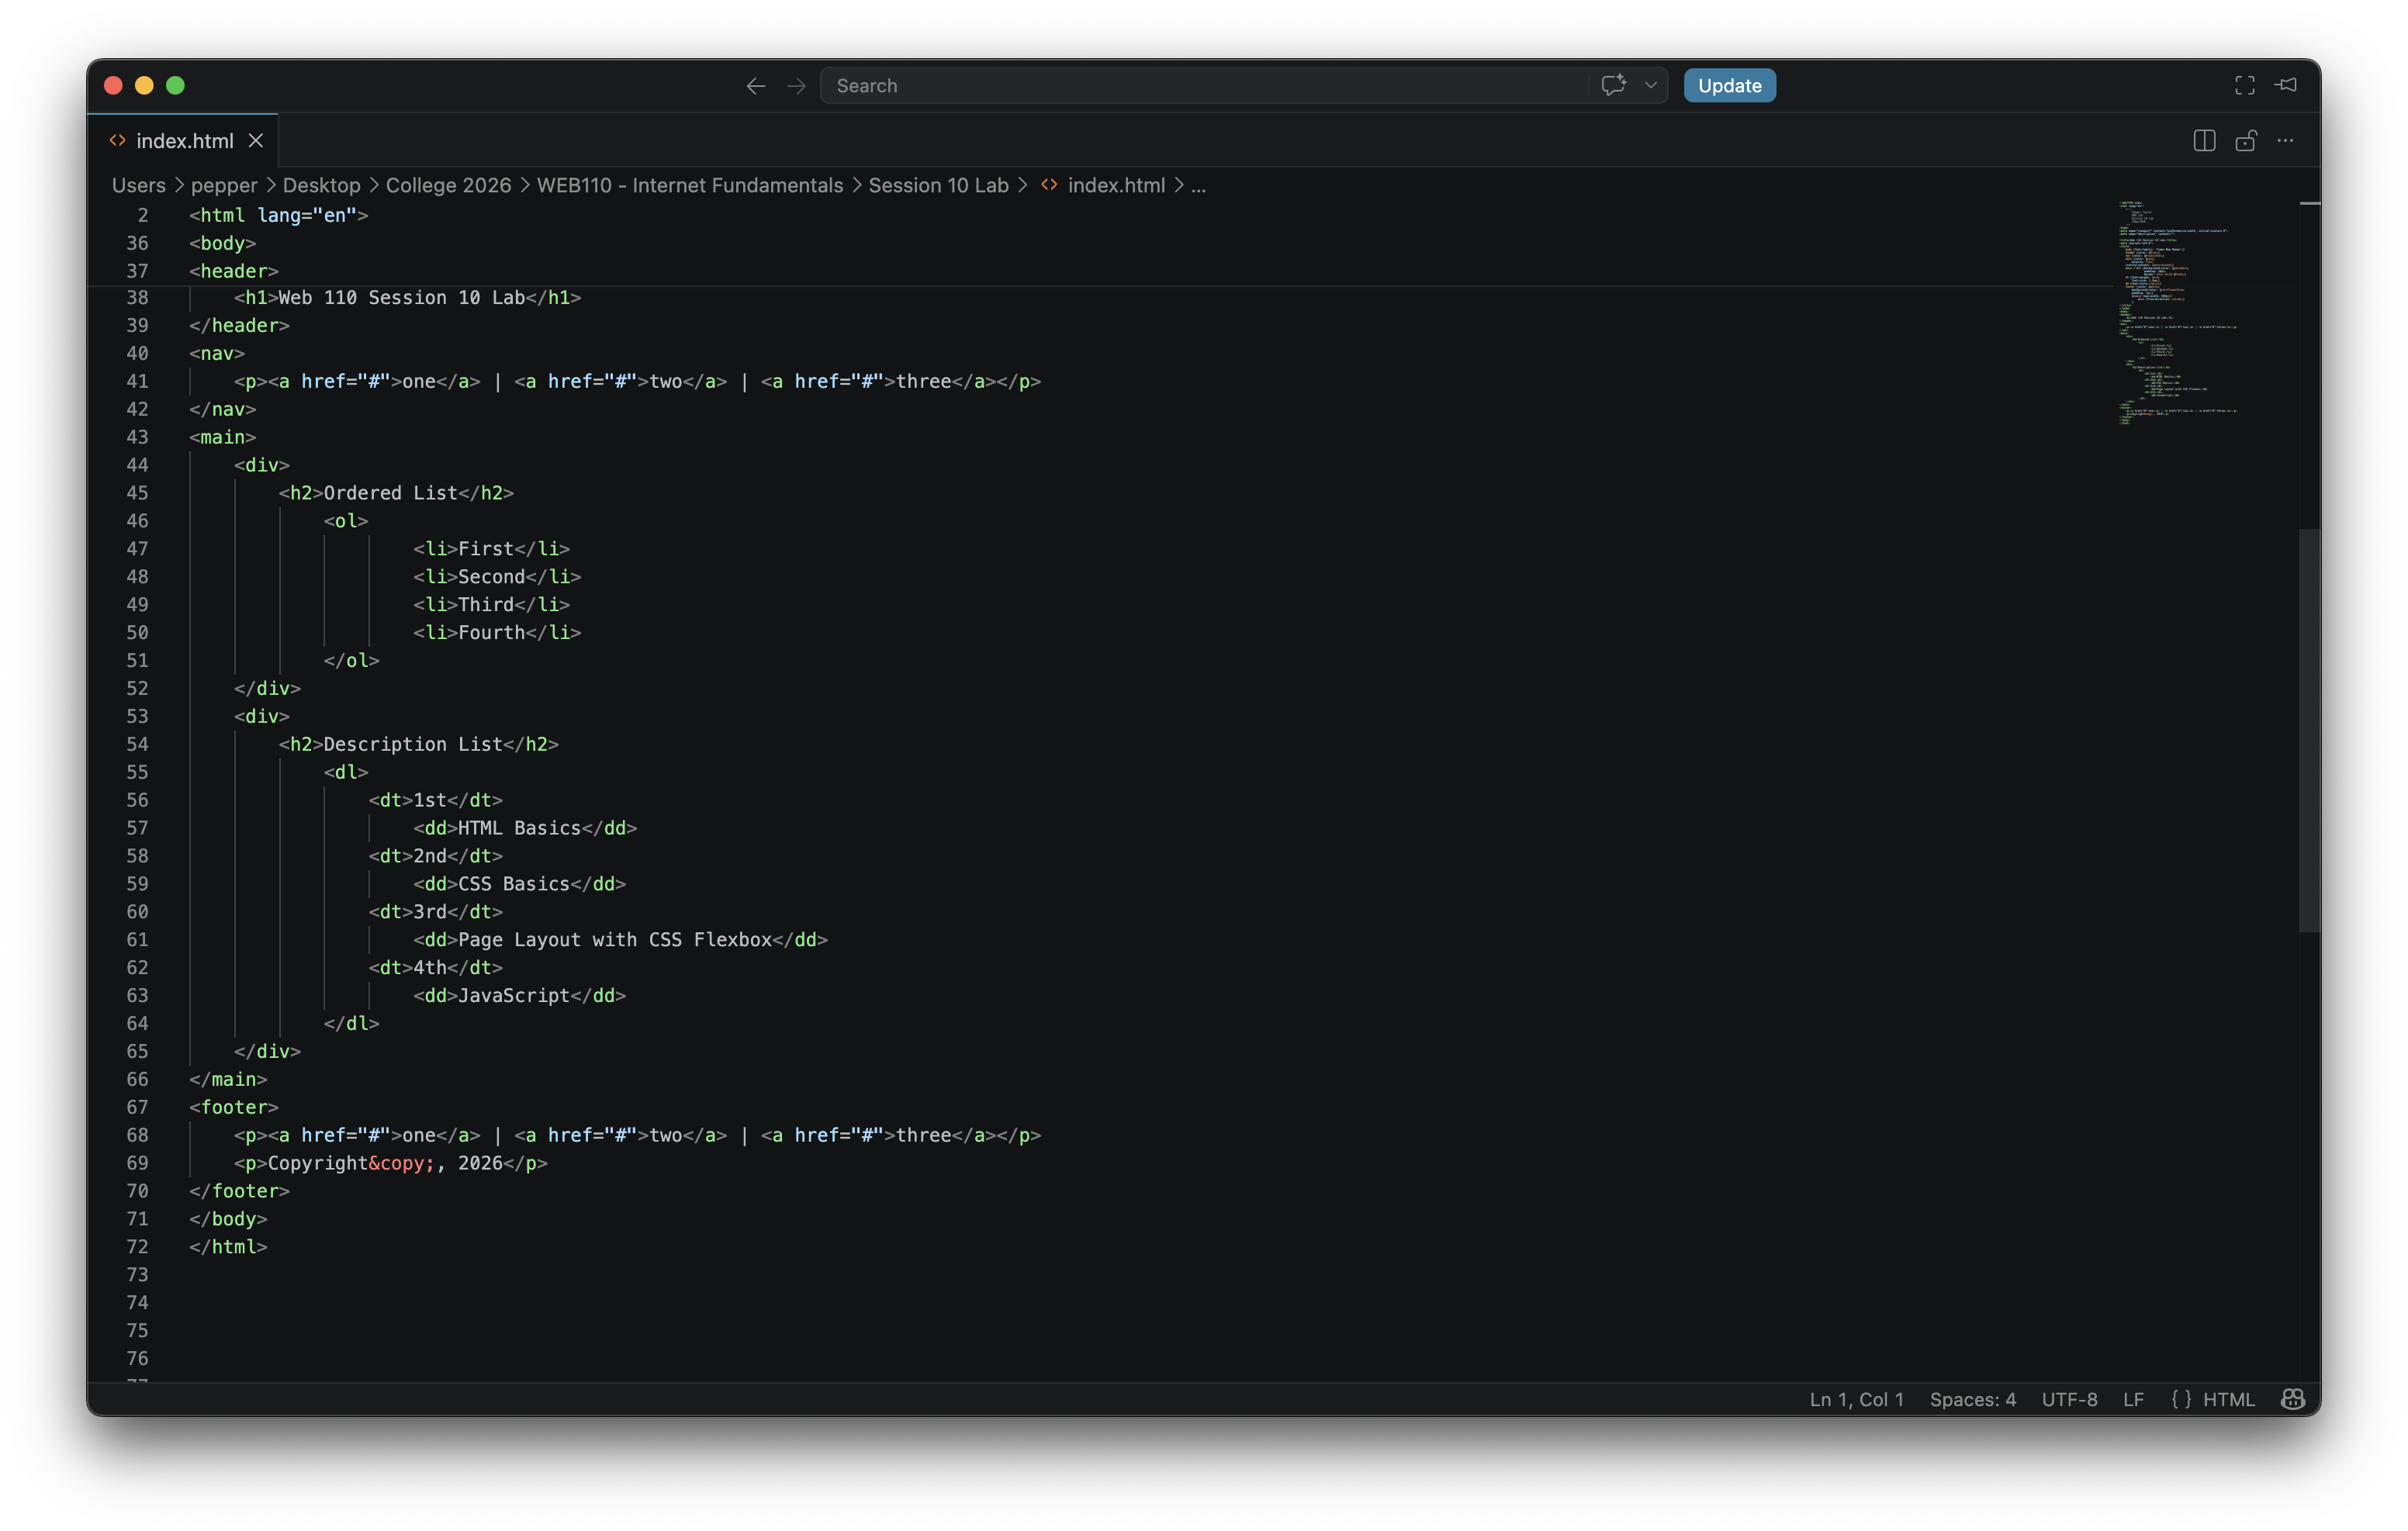The height and width of the screenshot is (1531, 2408).
Task: Click the h1 text 'Web 110 Session 10 Lab'
Action: tap(401, 298)
